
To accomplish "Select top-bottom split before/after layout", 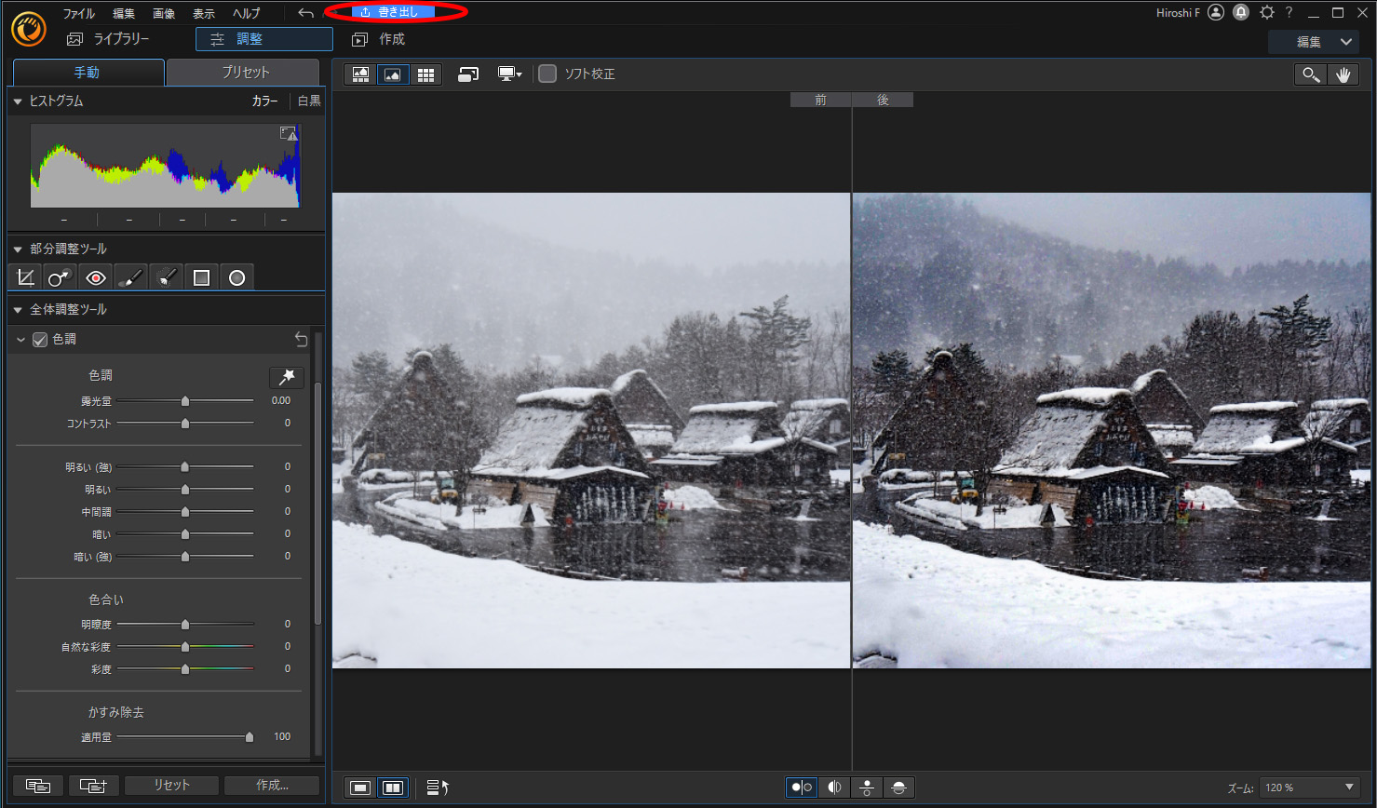I will [x=898, y=788].
